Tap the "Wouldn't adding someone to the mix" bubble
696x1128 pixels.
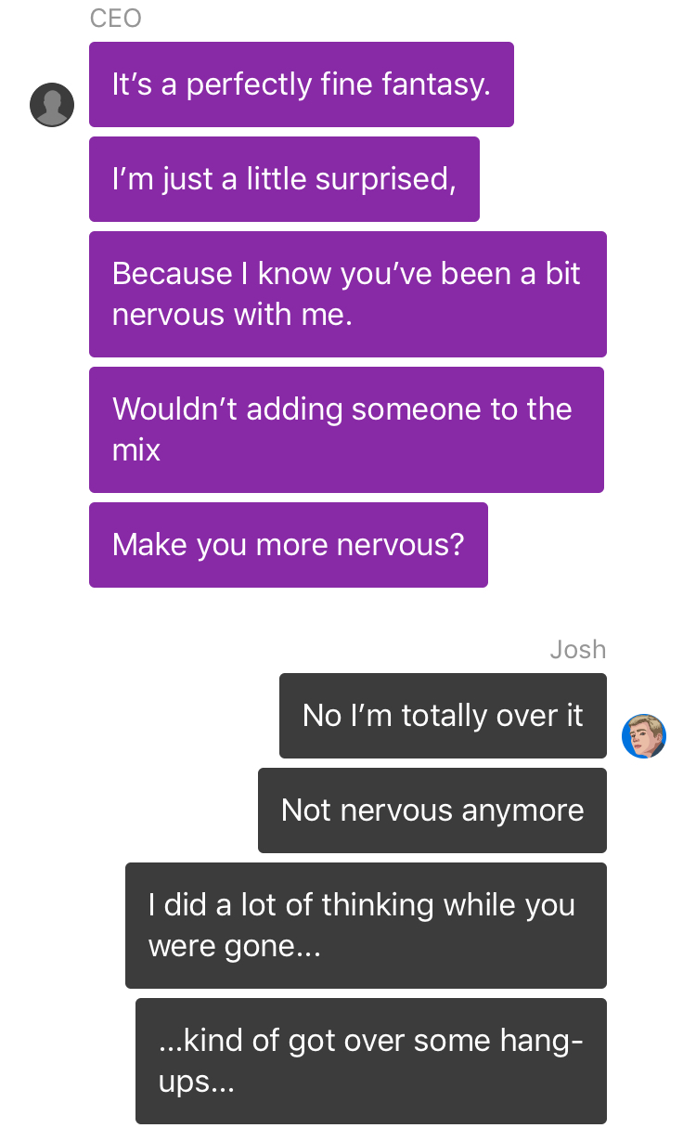(x=346, y=430)
